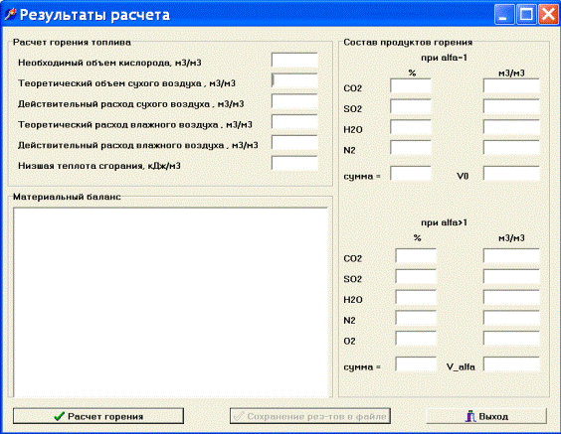Click the O2 percent field

pyautogui.click(x=416, y=339)
